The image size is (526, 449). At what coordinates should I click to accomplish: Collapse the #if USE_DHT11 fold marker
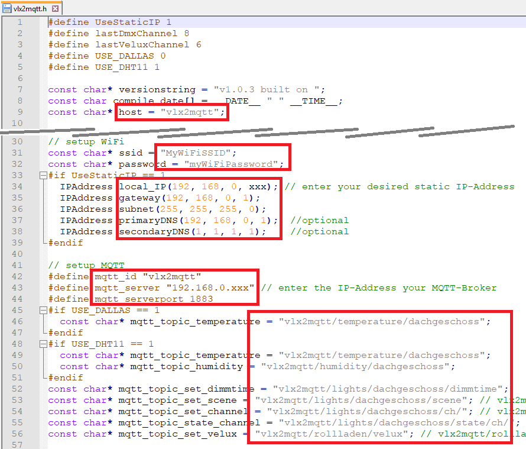click(x=43, y=344)
